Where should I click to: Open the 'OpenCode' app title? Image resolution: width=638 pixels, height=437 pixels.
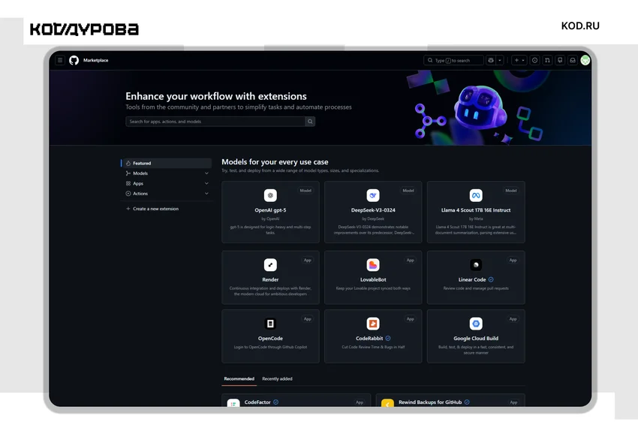(x=270, y=339)
